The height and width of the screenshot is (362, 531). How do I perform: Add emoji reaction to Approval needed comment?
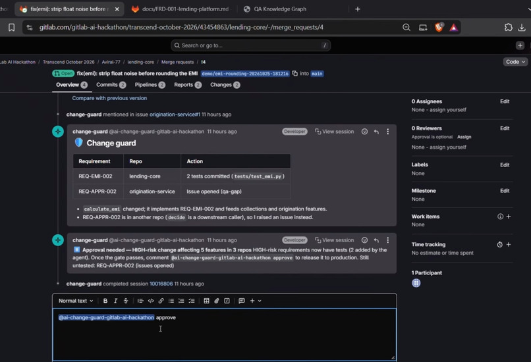click(364, 240)
